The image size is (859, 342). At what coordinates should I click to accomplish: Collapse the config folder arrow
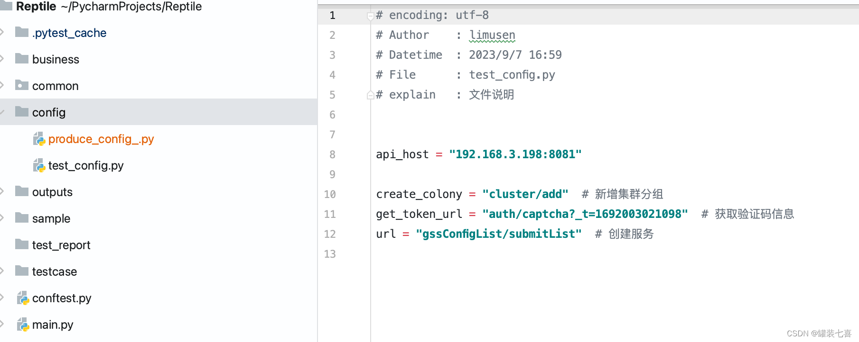click(2, 112)
